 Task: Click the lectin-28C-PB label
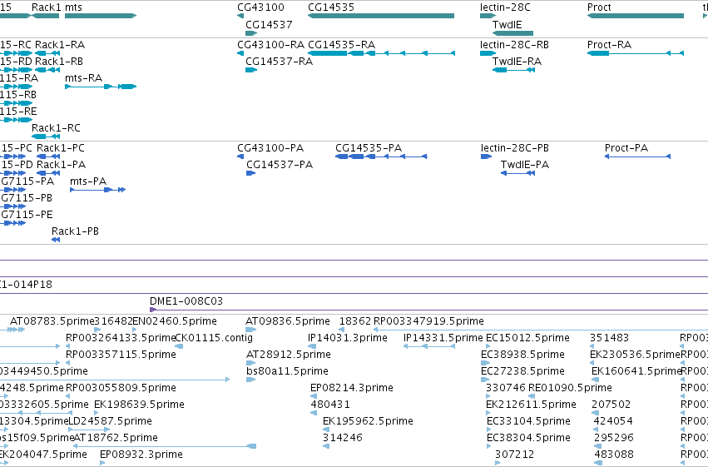coord(515,148)
